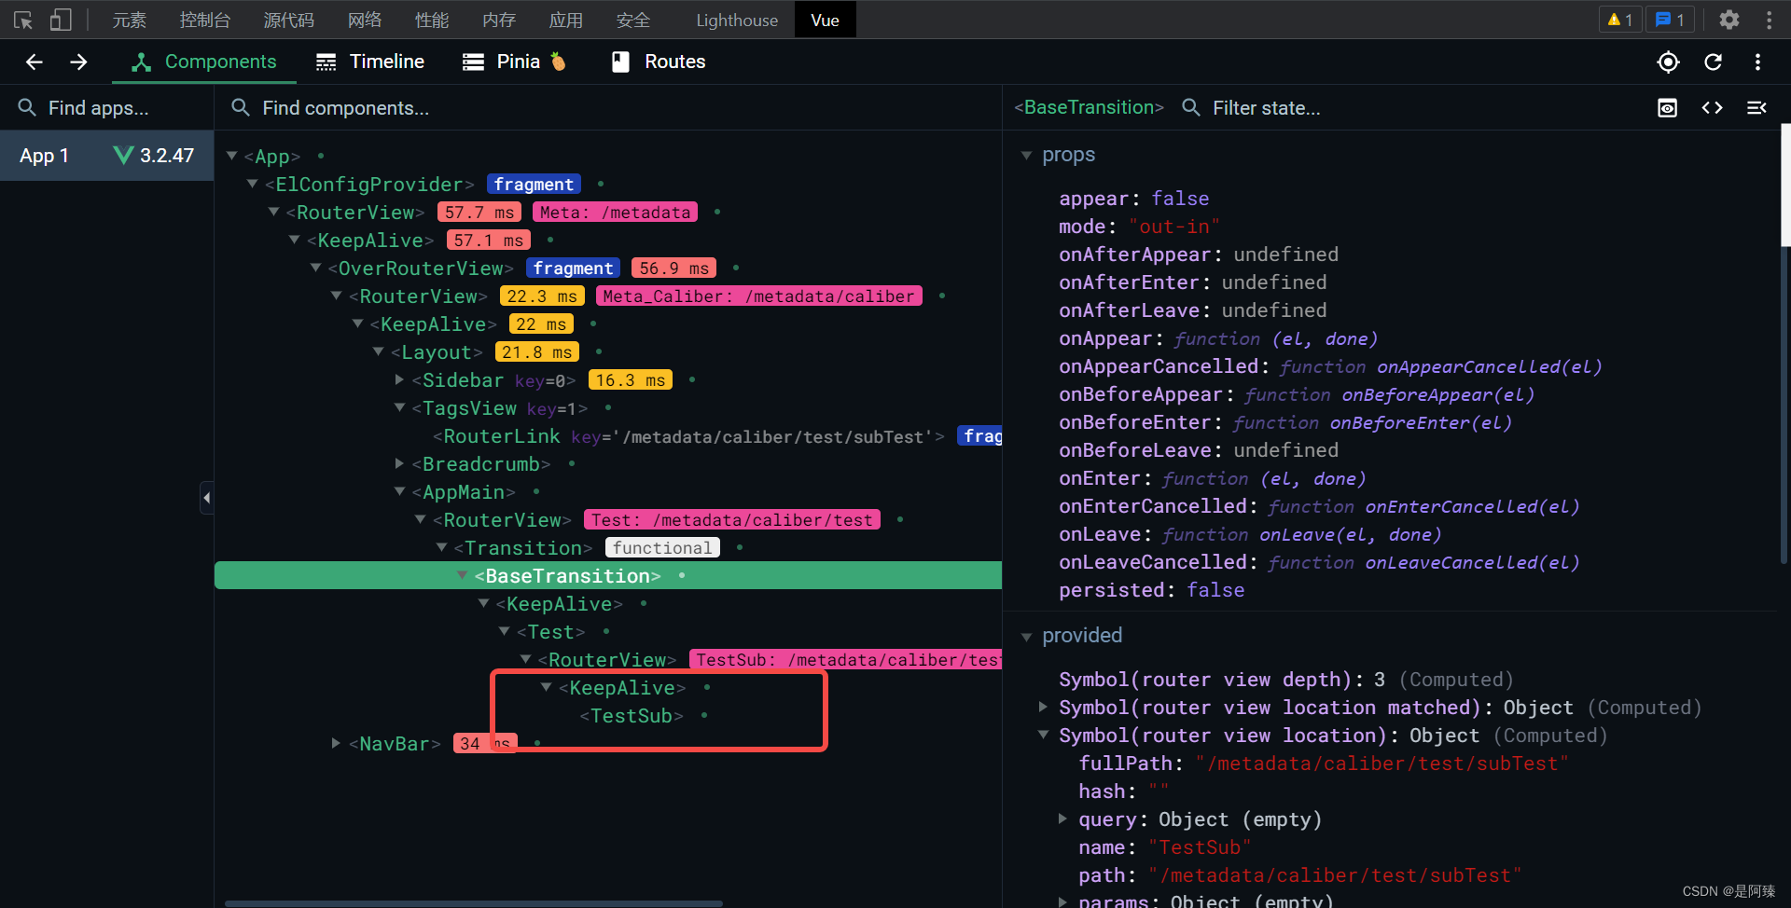Collapse the apps sidebar handle
Screen dimensions: 1791x908
pyautogui.click(x=207, y=498)
